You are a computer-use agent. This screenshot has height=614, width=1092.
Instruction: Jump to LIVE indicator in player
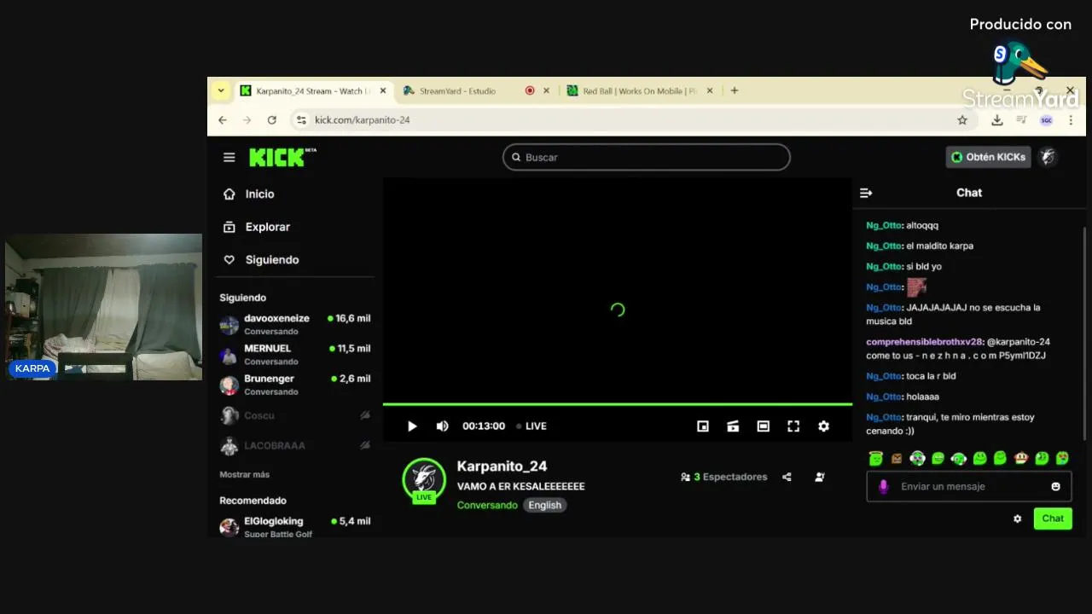tap(531, 426)
